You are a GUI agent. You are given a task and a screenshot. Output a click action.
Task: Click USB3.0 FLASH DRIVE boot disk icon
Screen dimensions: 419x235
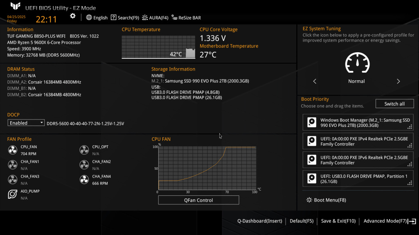pyautogui.click(x=311, y=178)
